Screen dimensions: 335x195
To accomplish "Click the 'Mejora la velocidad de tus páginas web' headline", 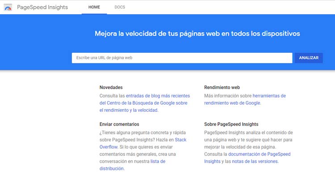I will click(197, 34).
